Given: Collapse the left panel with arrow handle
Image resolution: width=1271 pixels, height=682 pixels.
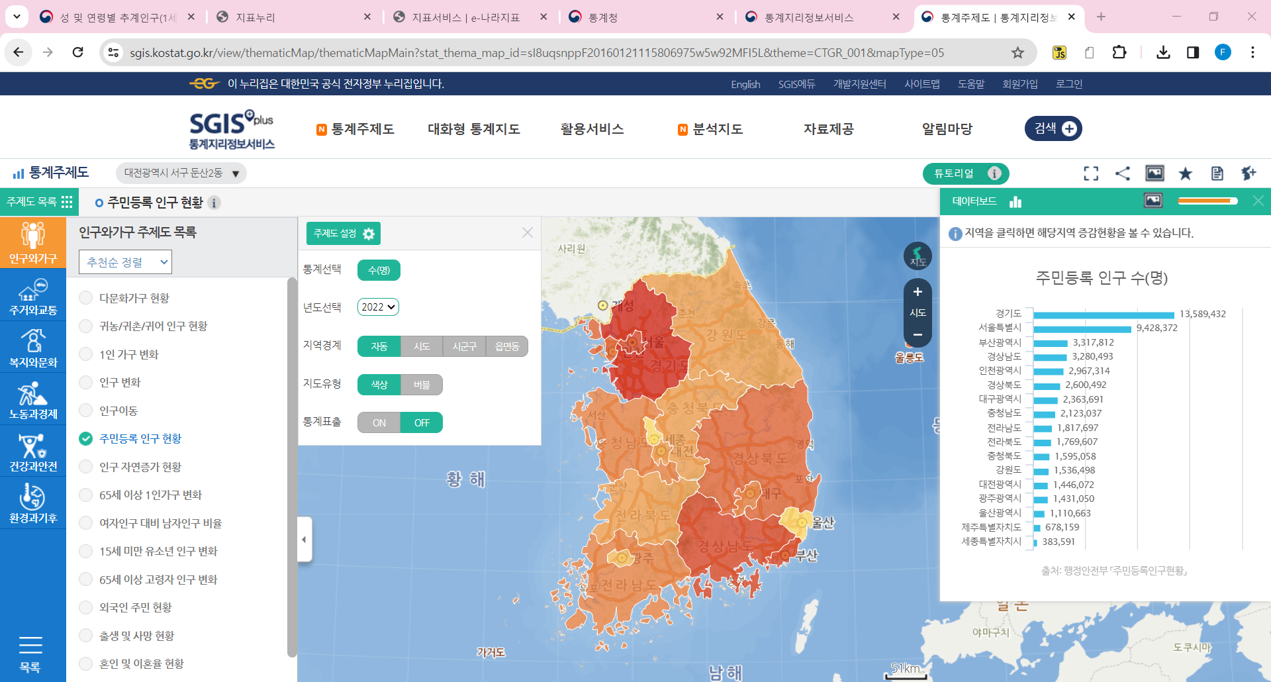Looking at the screenshot, I should 304,539.
